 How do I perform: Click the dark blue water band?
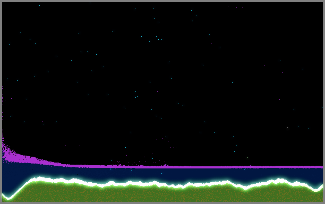click(166, 174)
